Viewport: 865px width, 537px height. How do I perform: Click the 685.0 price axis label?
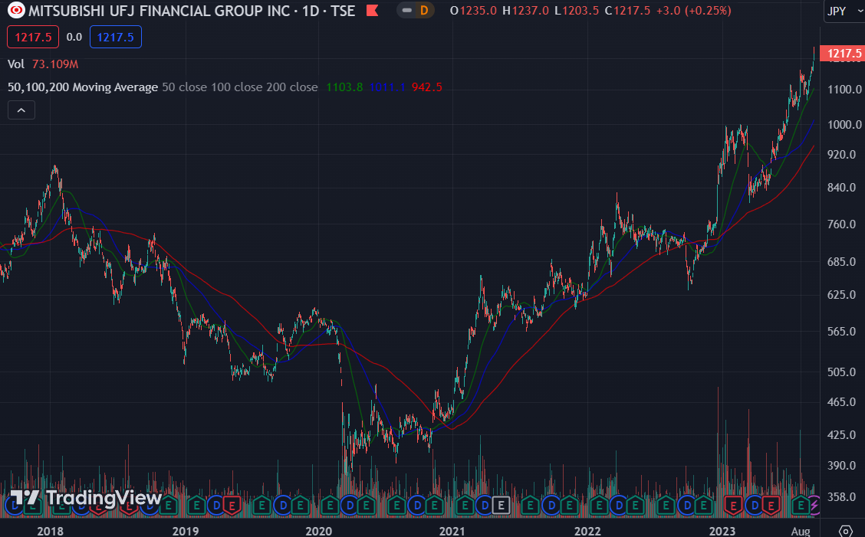pyautogui.click(x=841, y=262)
